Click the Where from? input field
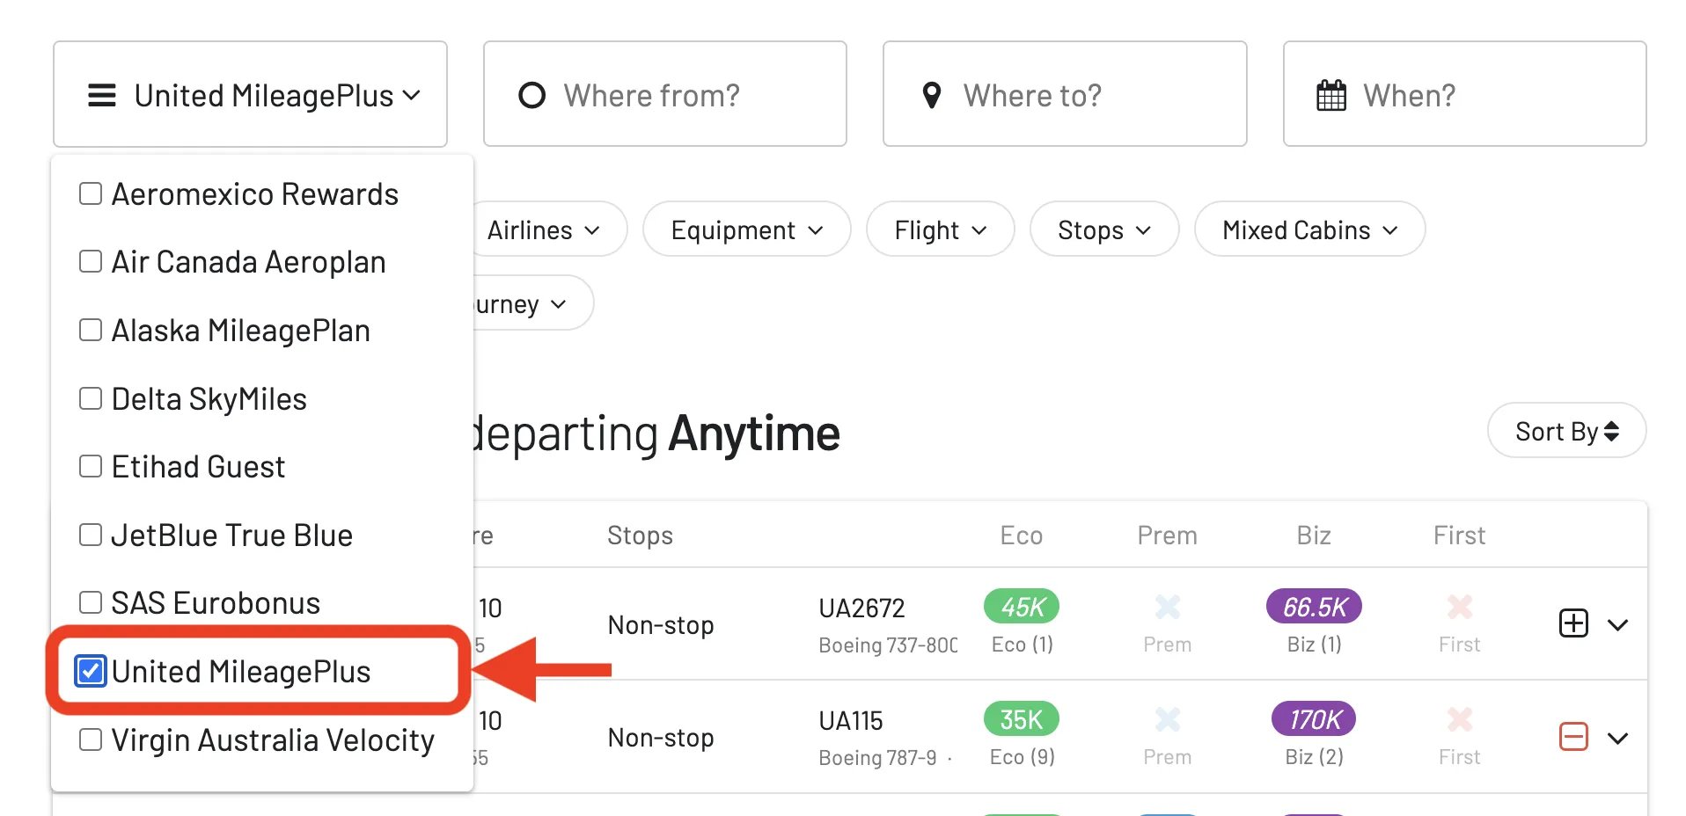 pyautogui.click(x=664, y=94)
